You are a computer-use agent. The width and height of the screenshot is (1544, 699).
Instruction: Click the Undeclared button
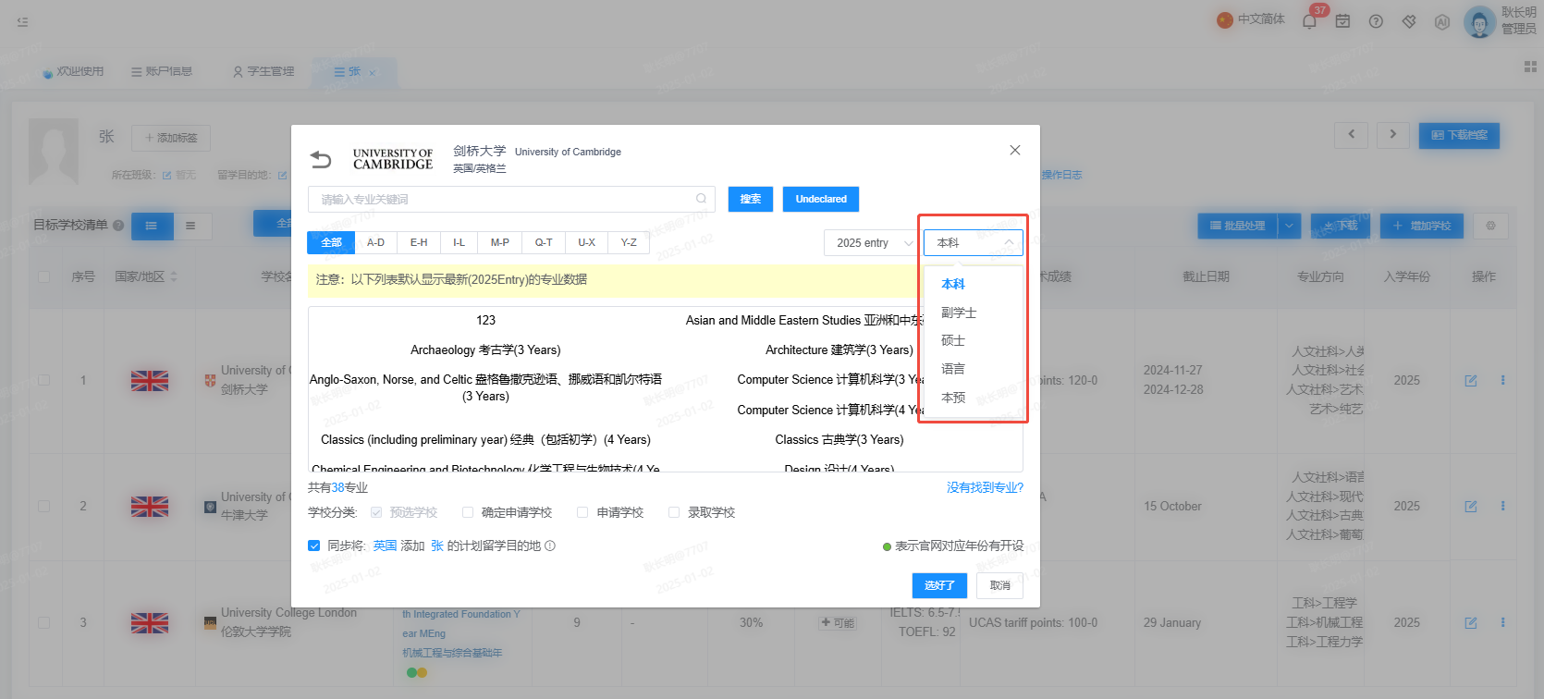(x=821, y=199)
